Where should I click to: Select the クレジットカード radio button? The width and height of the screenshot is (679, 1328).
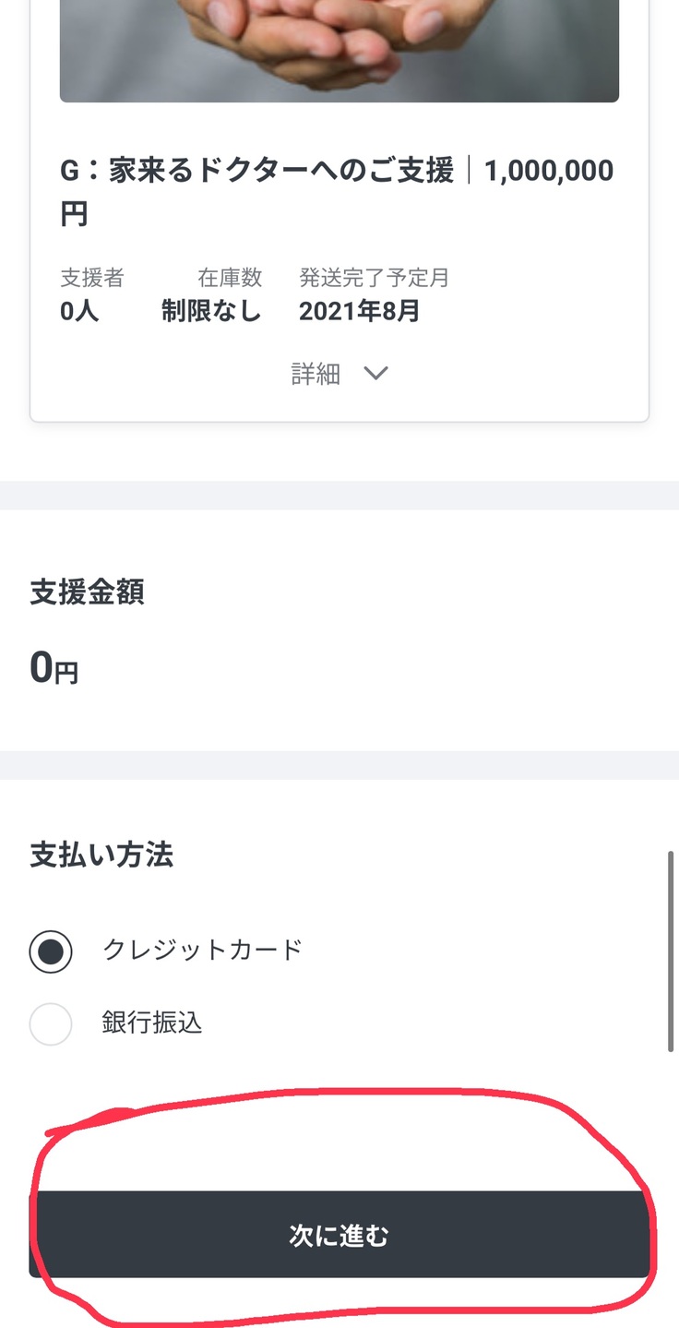click(x=51, y=951)
